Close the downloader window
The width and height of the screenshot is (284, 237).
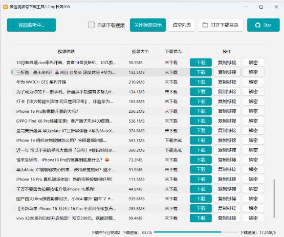coord(276,7)
